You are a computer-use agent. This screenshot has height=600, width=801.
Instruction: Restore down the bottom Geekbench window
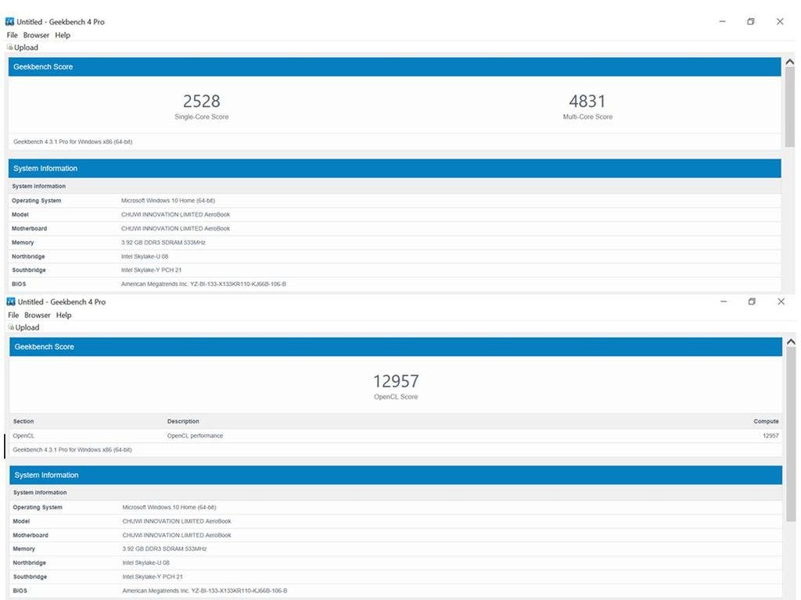tap(752, 302)
